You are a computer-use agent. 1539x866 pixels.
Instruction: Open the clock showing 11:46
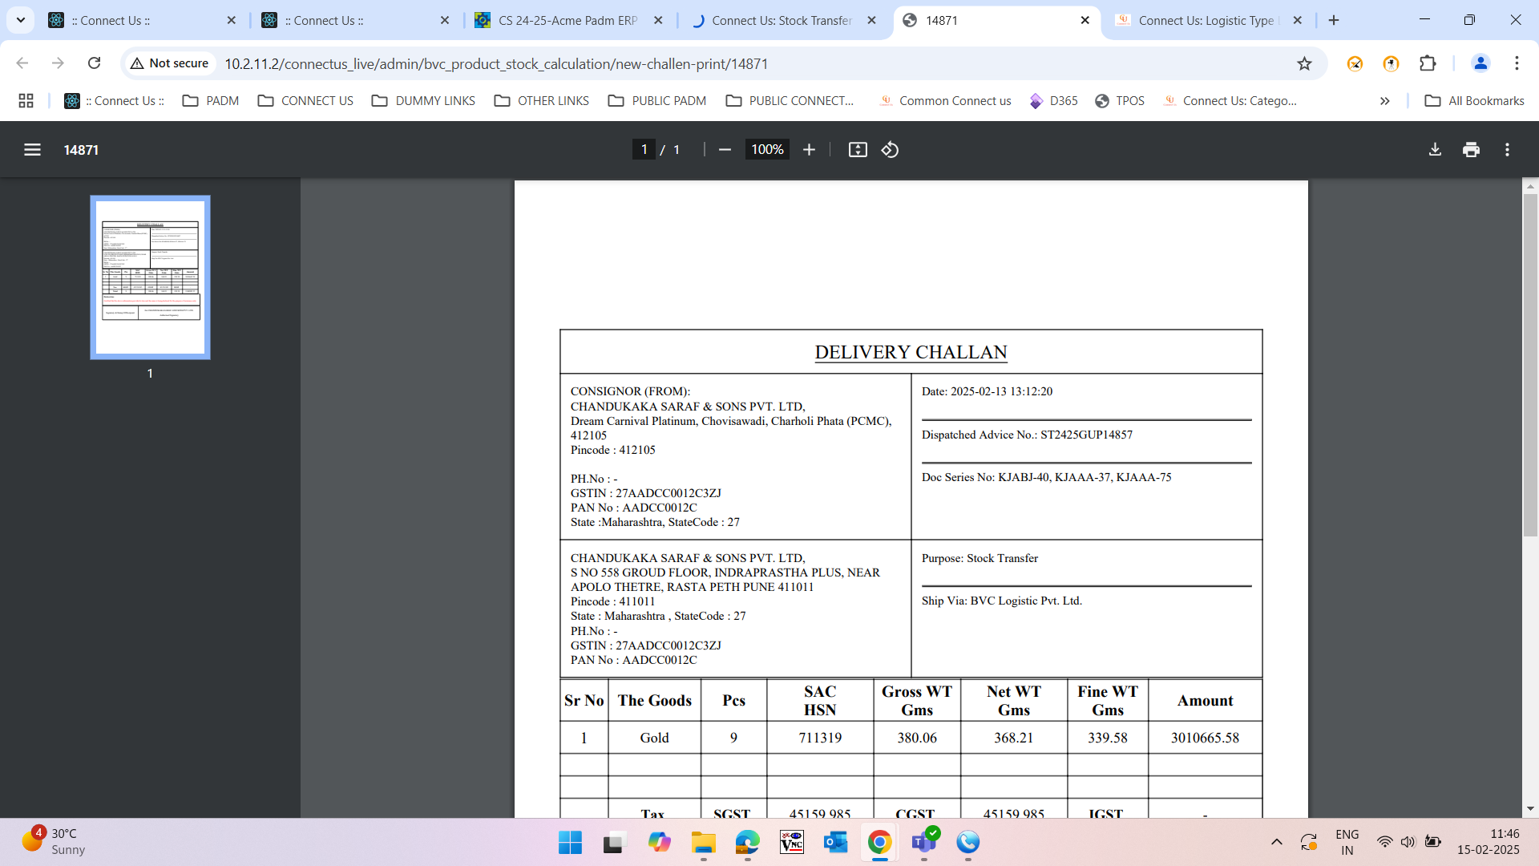click(1488, 842)
